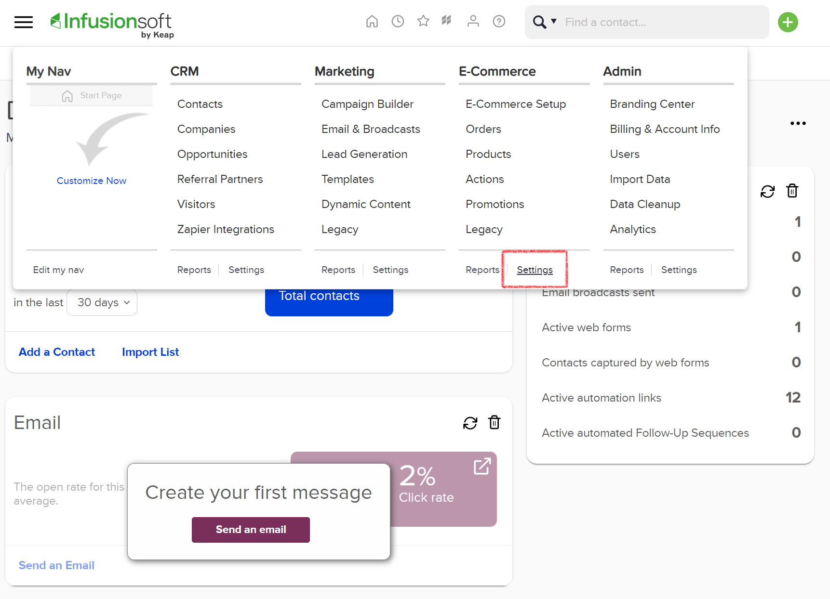Open E-Commerce Settings link
Screen dimensions: 830x599
(x=535, y=270)
